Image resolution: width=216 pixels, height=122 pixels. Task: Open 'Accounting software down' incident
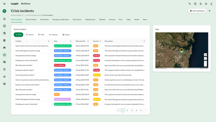click(x=81, y=75)
